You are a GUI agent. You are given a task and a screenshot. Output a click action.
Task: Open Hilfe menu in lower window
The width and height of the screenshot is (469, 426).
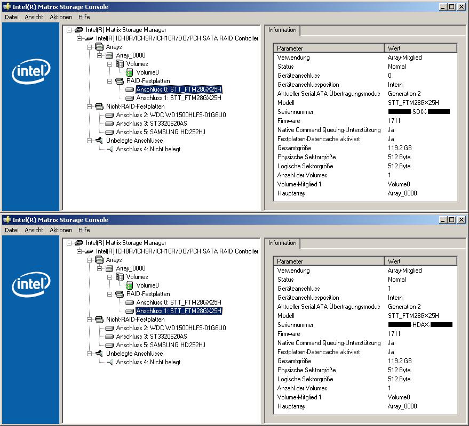tap(84, 230)
